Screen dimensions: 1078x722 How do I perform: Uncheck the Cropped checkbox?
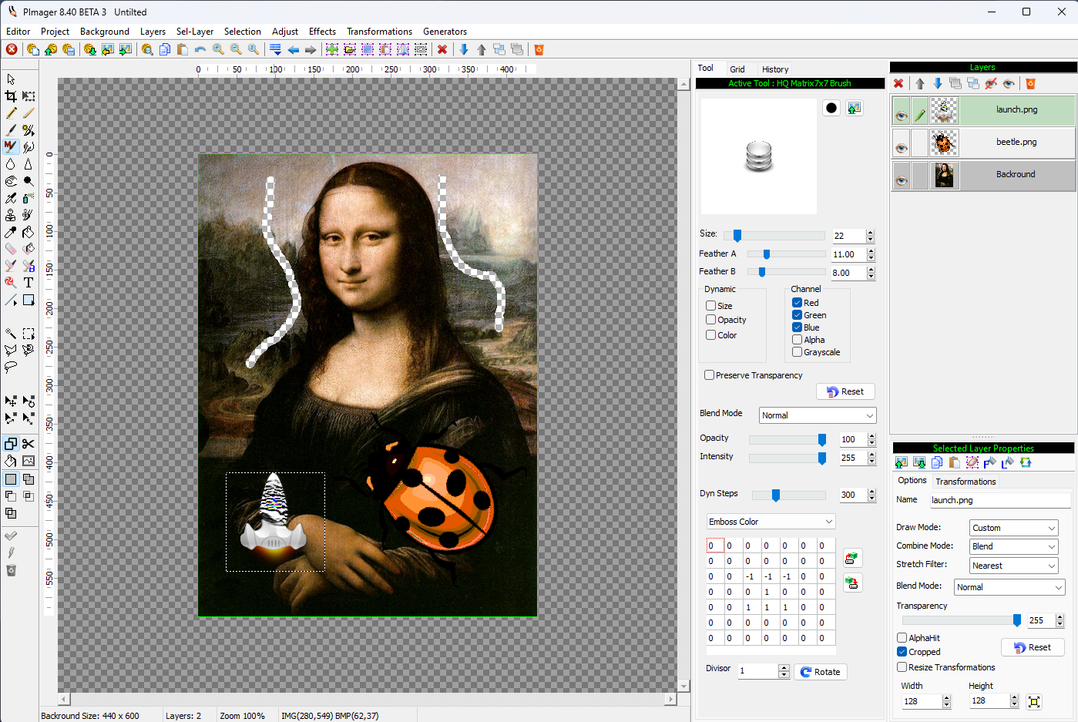coord(902,652)
